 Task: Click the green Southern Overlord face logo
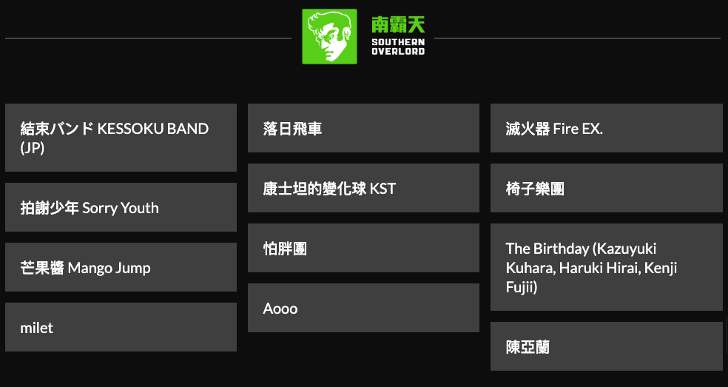[329, 36]
